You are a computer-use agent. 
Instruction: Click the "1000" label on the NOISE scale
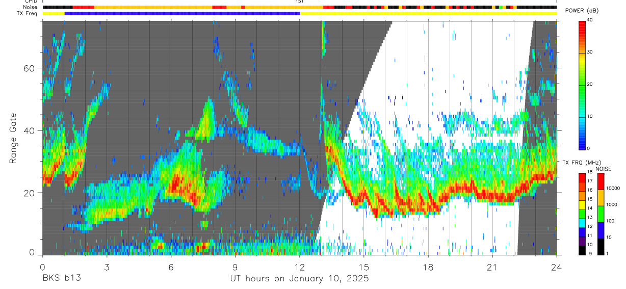[611, 204]
